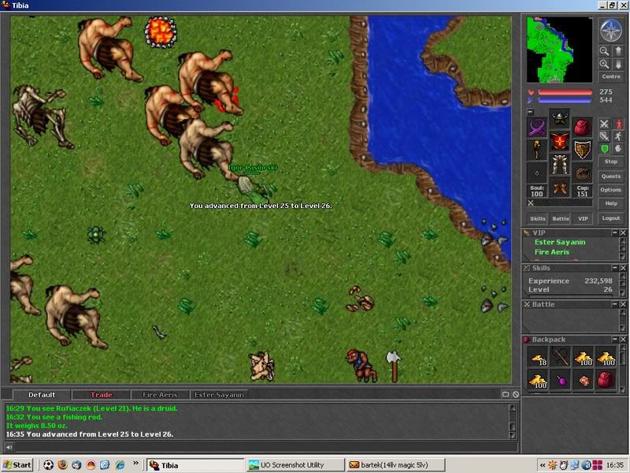This screenshot has height=473, width=630.
Task: Zoom out the minimap
Action: click(604, 51)
